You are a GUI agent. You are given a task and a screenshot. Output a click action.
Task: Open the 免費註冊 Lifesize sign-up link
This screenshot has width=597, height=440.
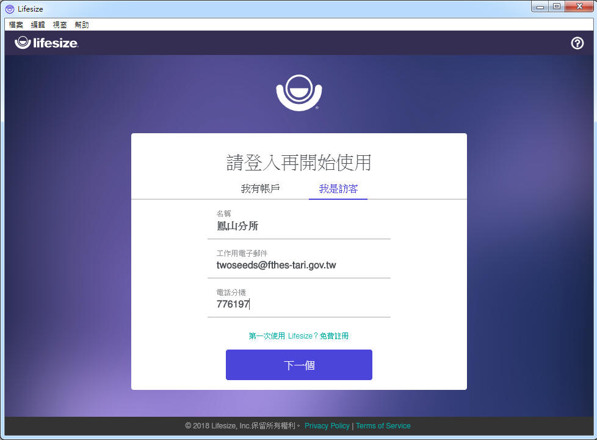tap(298, 336)
